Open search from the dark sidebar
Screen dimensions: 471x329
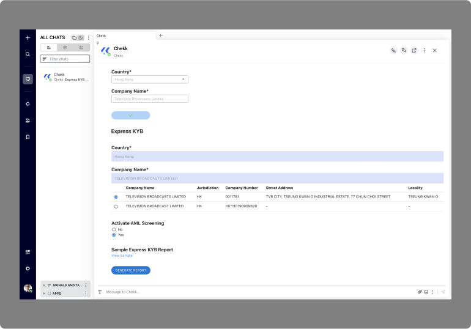coord(28,54)
